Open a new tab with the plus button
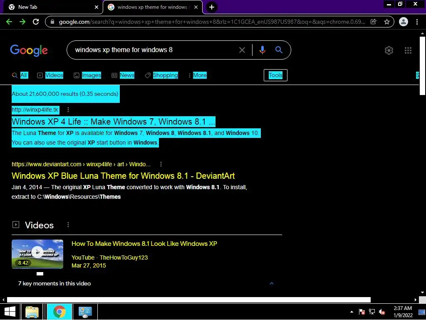This screenshot has width=426, height=320. (x=212, y=7)
